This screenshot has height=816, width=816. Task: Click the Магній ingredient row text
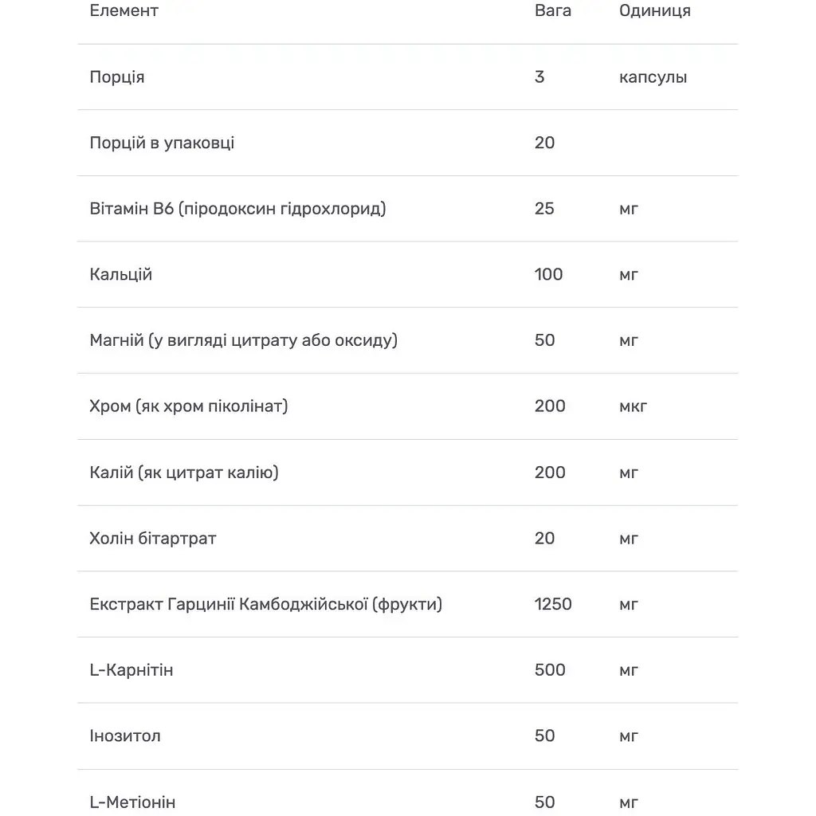coord(243,341)
